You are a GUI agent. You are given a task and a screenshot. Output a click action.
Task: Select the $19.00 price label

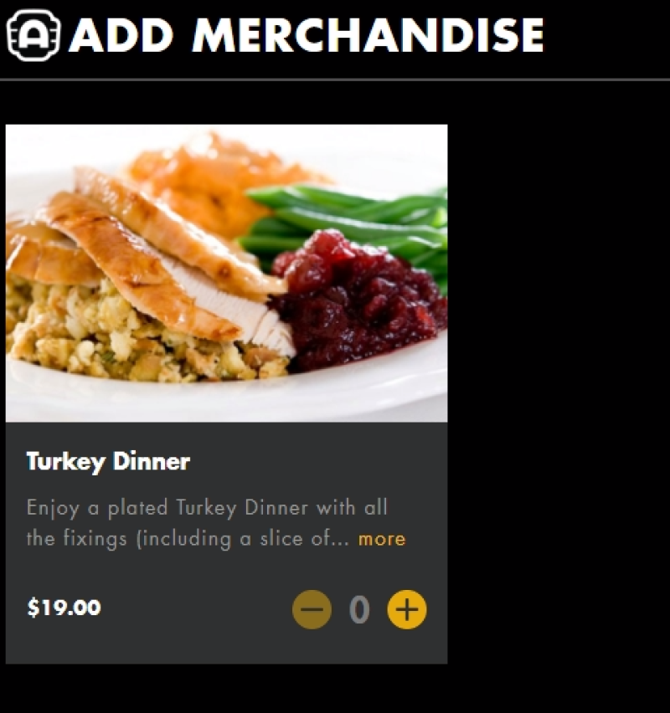point(64,608)
